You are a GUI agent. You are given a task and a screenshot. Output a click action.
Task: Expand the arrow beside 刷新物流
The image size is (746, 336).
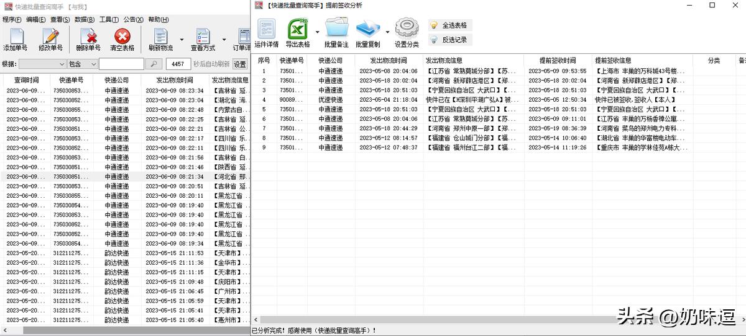(x=182, y=38)
